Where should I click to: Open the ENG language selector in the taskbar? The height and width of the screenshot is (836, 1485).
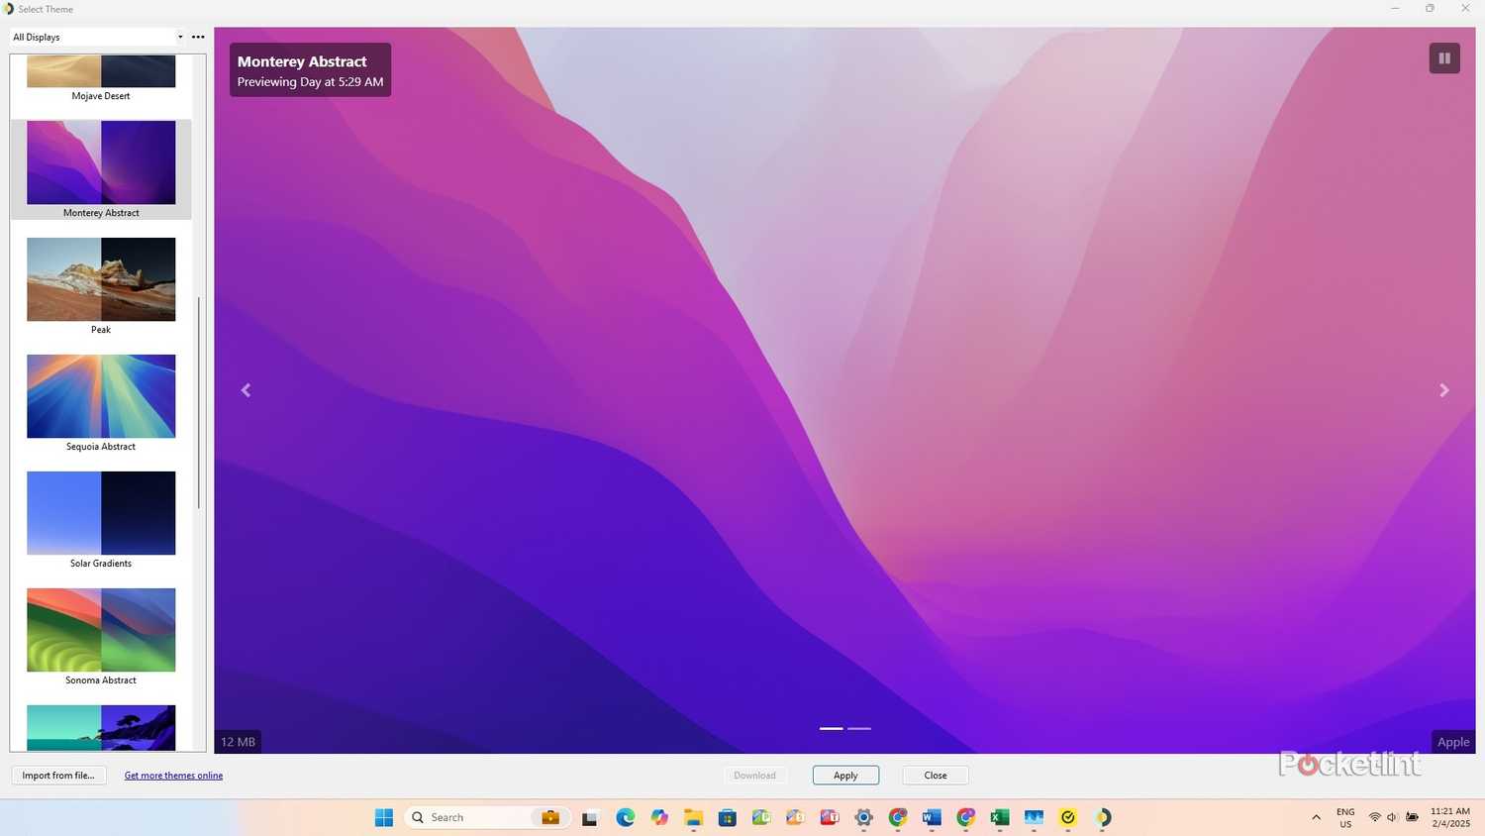pos(1344,816)
